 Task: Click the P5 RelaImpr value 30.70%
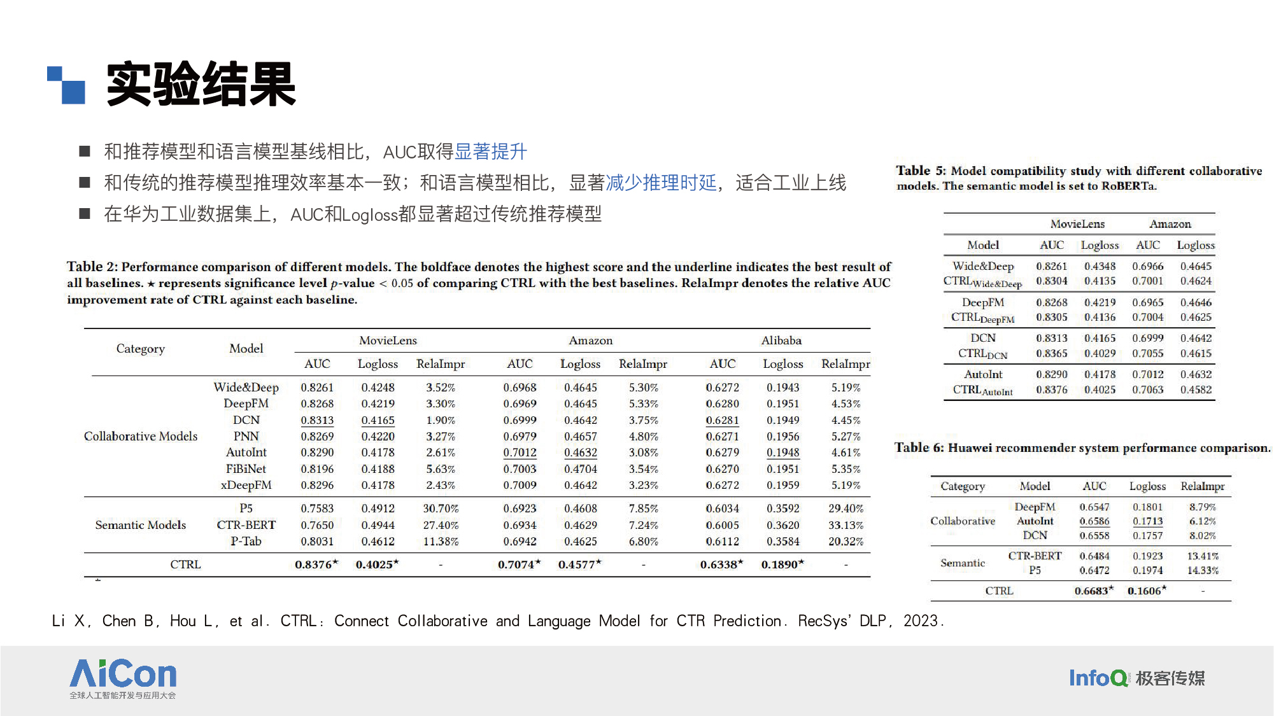441,509
